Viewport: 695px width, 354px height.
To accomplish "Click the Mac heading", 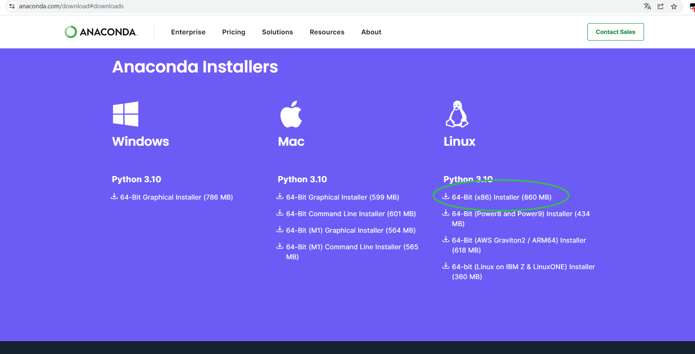I will coord(291,141).
